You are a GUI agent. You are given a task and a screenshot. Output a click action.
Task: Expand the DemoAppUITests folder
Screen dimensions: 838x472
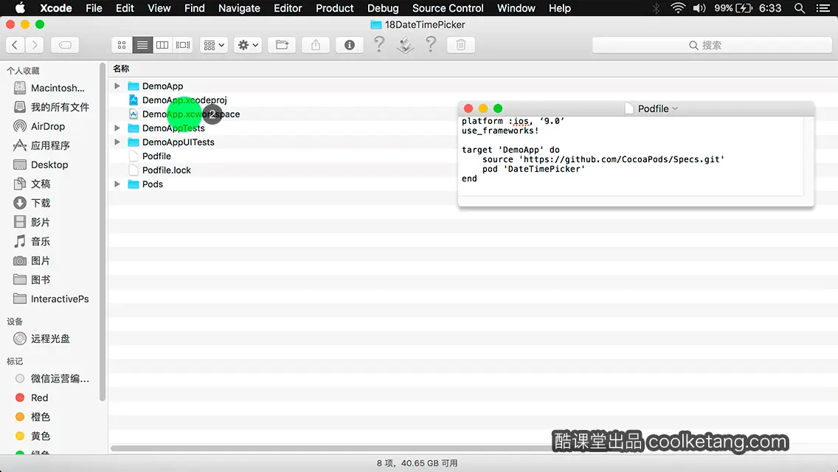pos(117,142)
